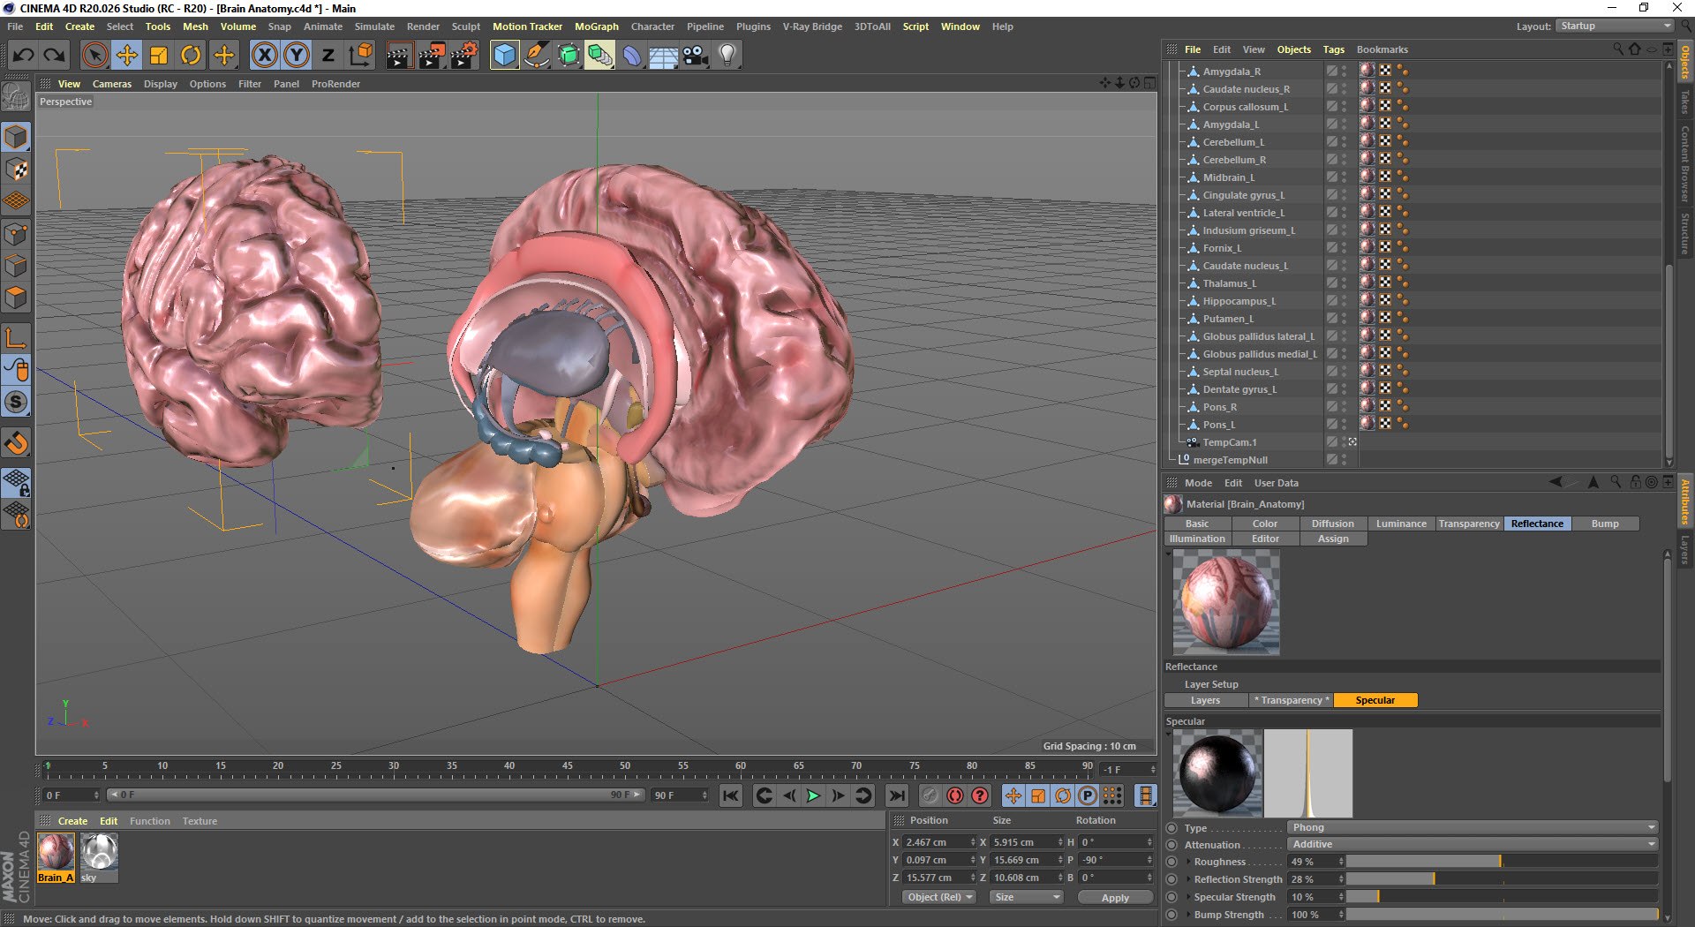Open the MoGraph menu
The image size is (1695, 927).
point(596,26)
